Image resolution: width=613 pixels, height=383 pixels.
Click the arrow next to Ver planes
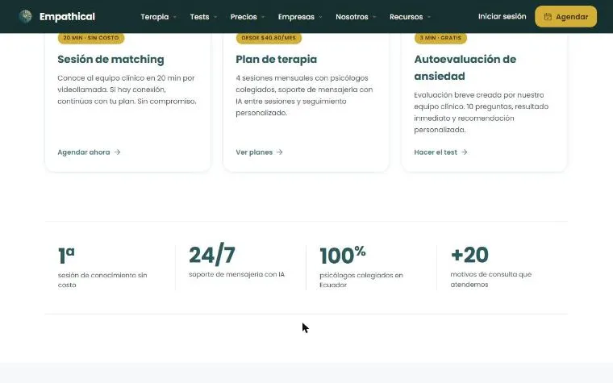280,152
